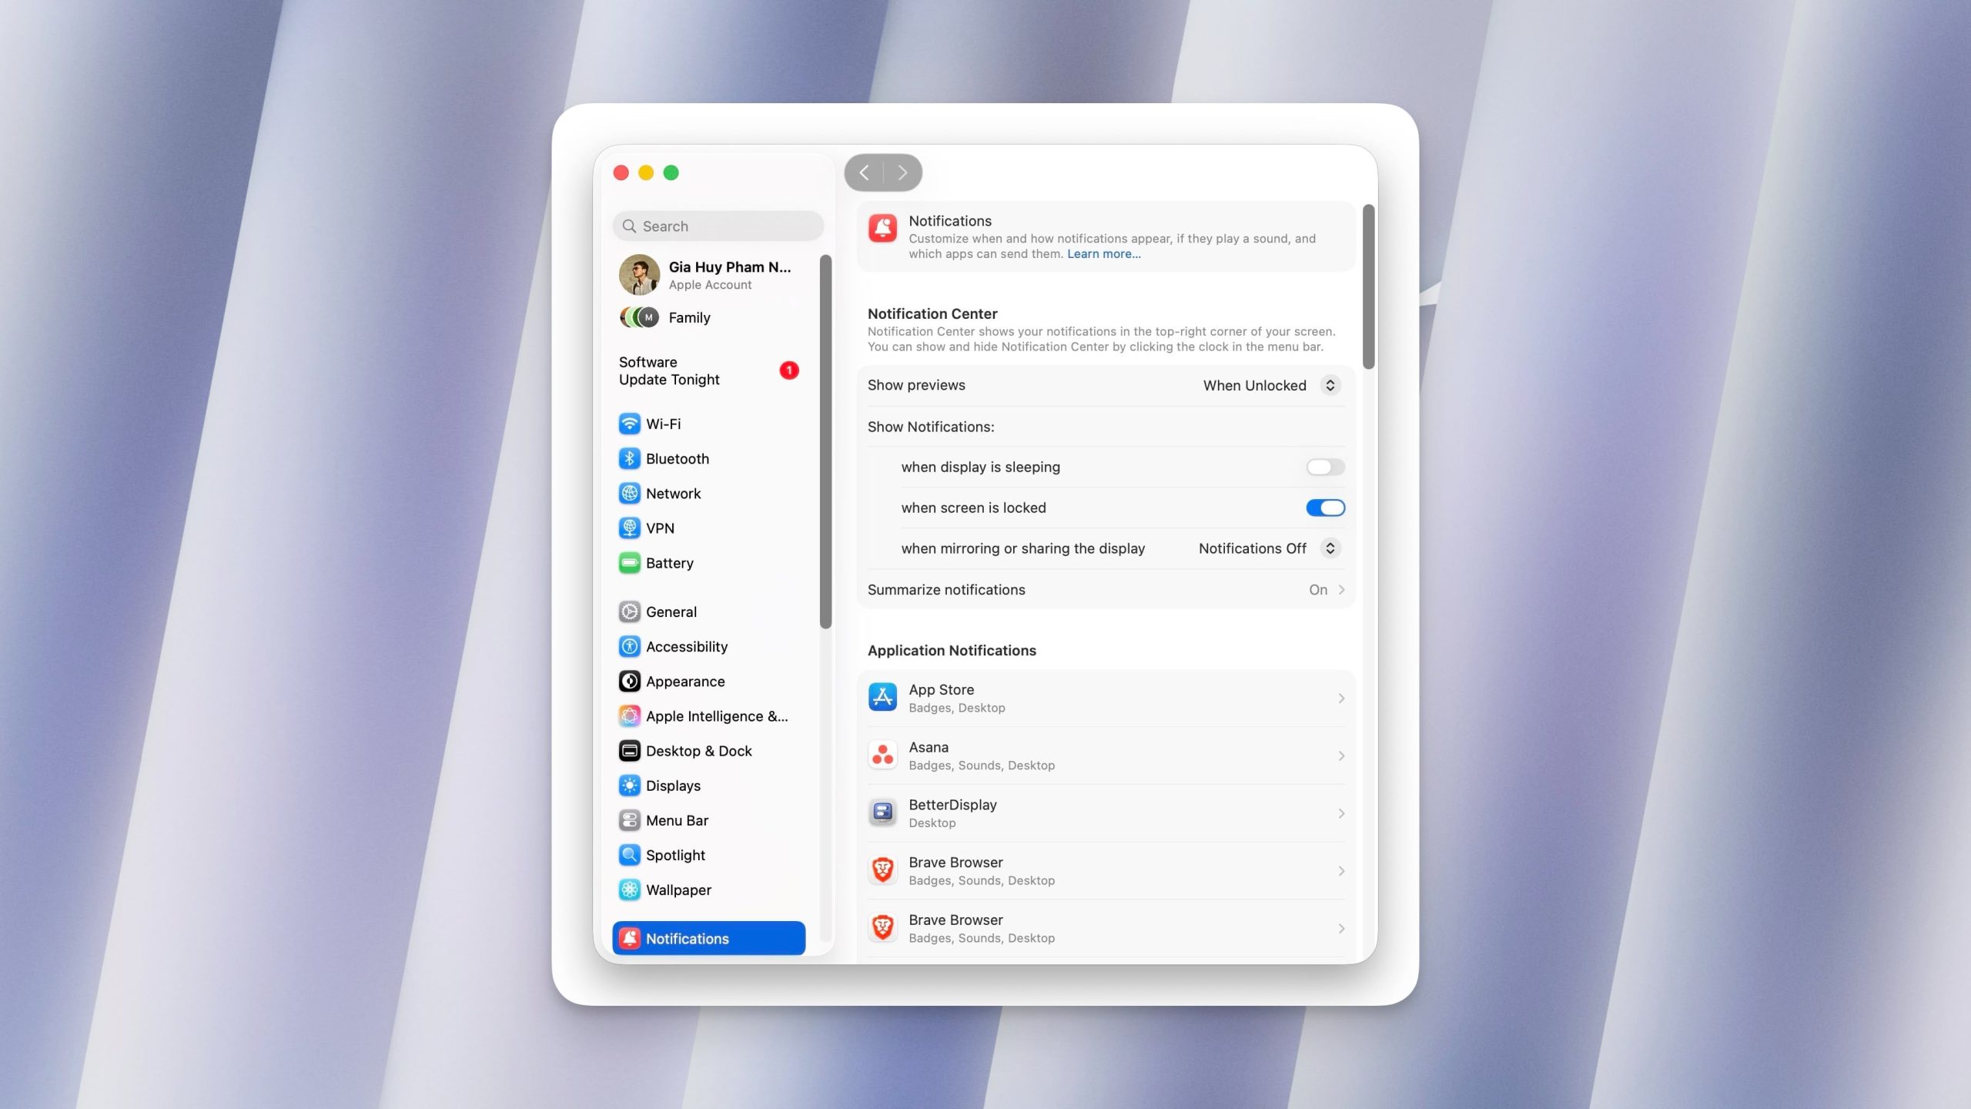Image resolution: width=1971 pixels, height=1109 pixels.
Task: Click the Learn more link
Action: pyautogui.click(x=1103, y=254)
